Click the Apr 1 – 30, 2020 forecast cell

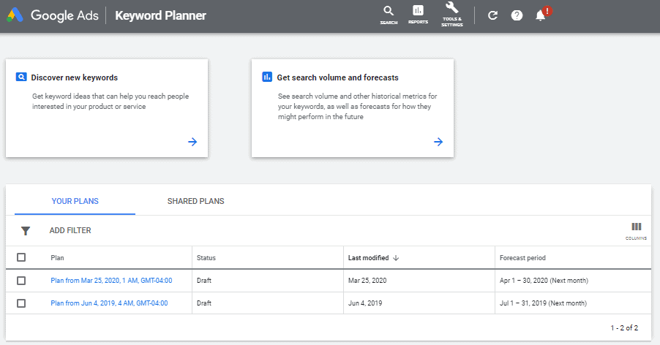[x=544, y=280]
